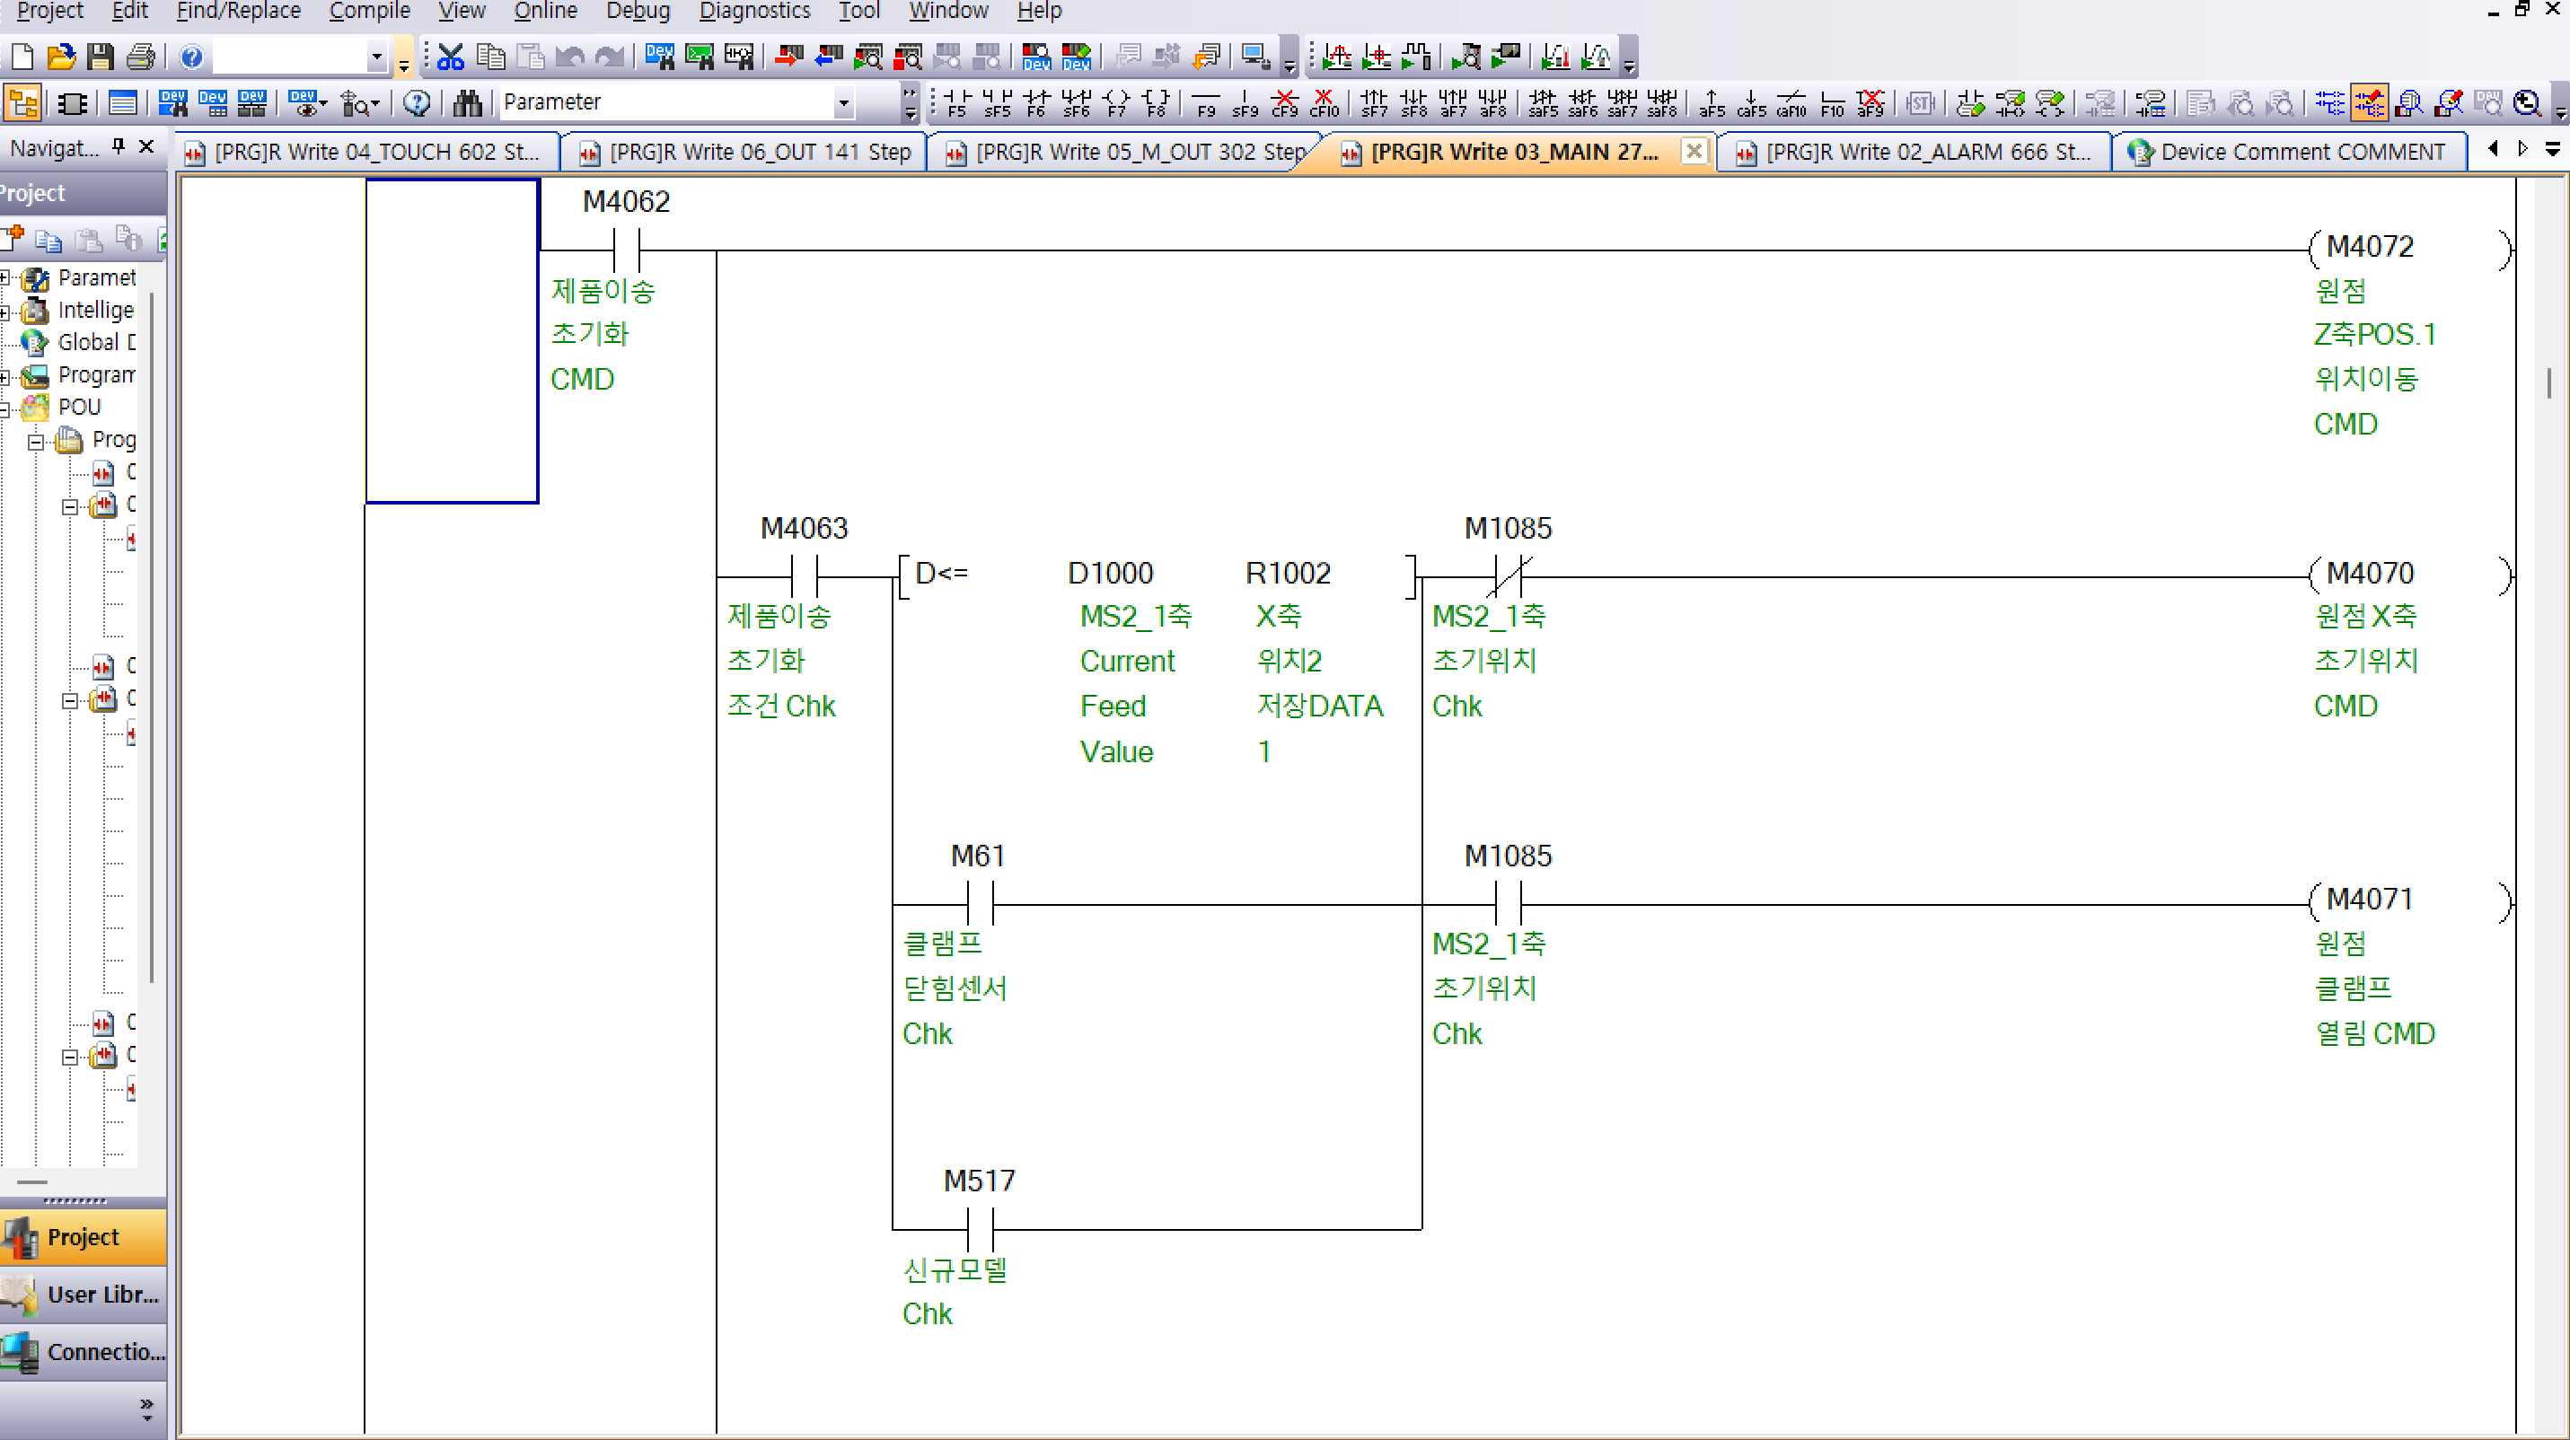Select the Project navigation pane button
This screenshot has width=2570, height=1440.
point(83,1238)
